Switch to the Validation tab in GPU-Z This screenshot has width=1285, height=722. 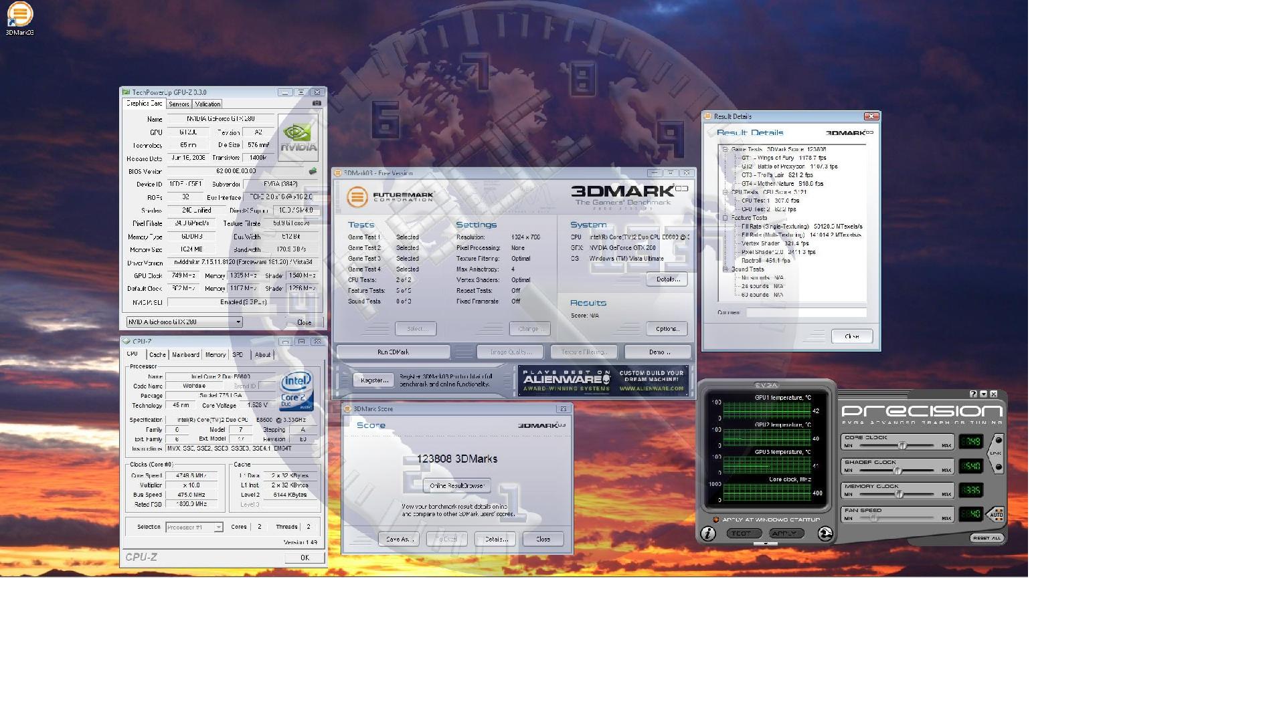[207, 104]
